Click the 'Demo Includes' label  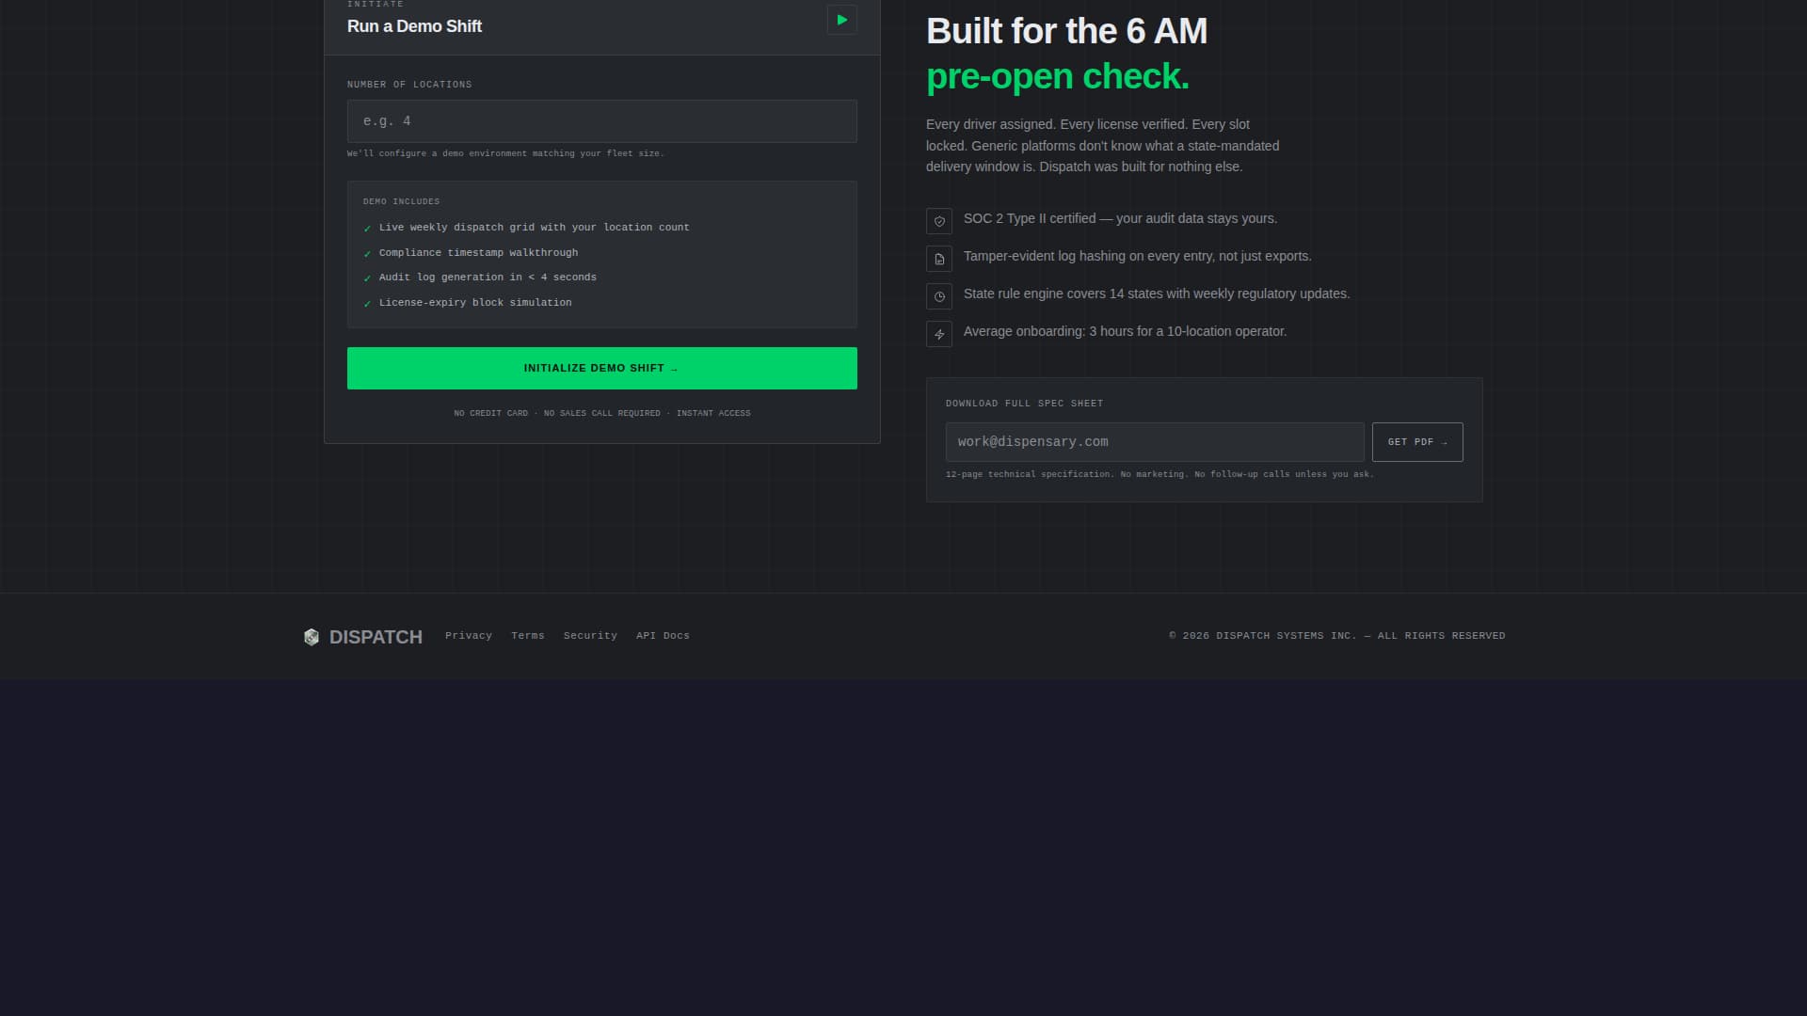[401, 201]
